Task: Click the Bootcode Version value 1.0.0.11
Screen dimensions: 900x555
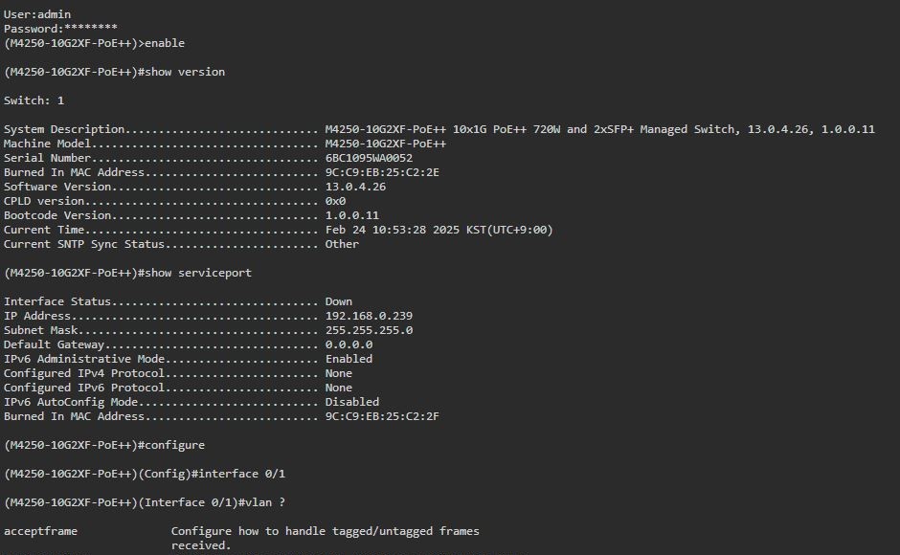Action: pyautogui.click(x=351, y=215)
